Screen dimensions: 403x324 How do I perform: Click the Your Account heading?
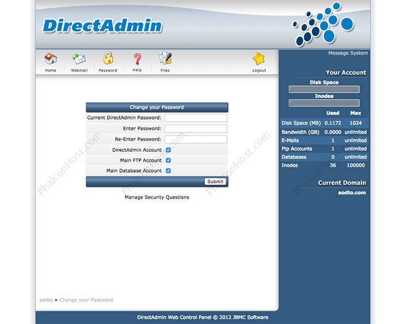(346, 73)
